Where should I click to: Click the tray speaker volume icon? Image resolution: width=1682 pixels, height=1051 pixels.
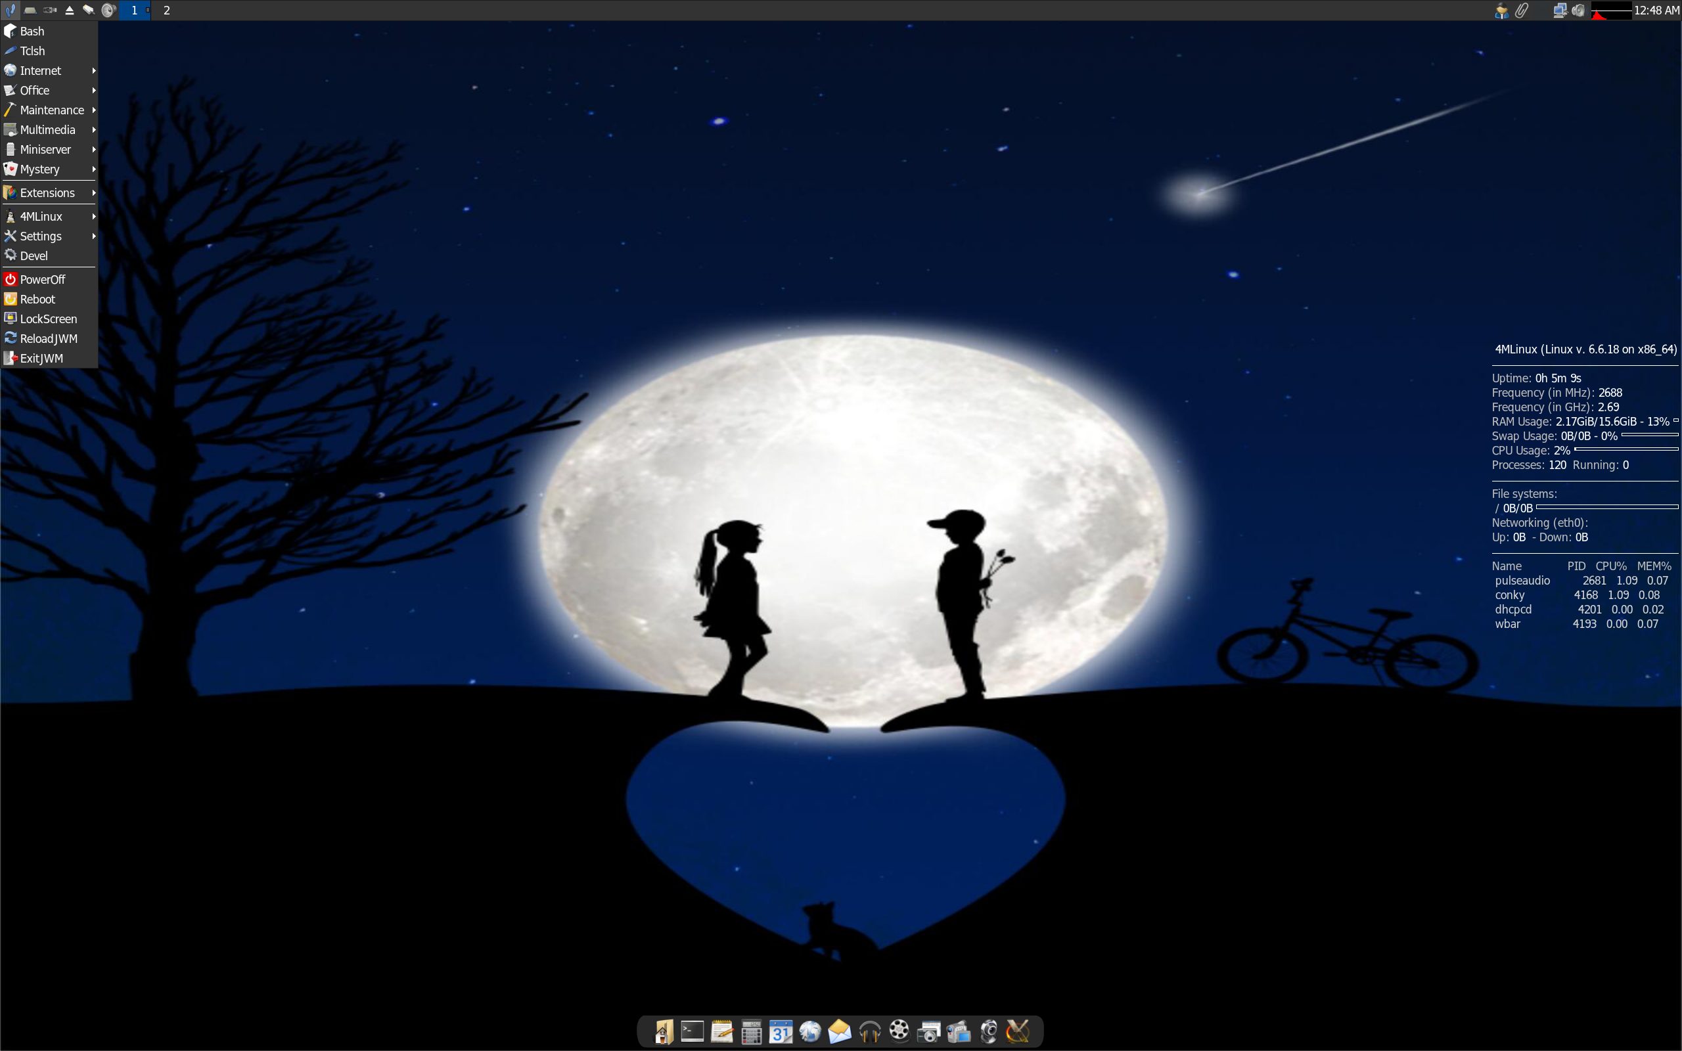coord(1578,10)
